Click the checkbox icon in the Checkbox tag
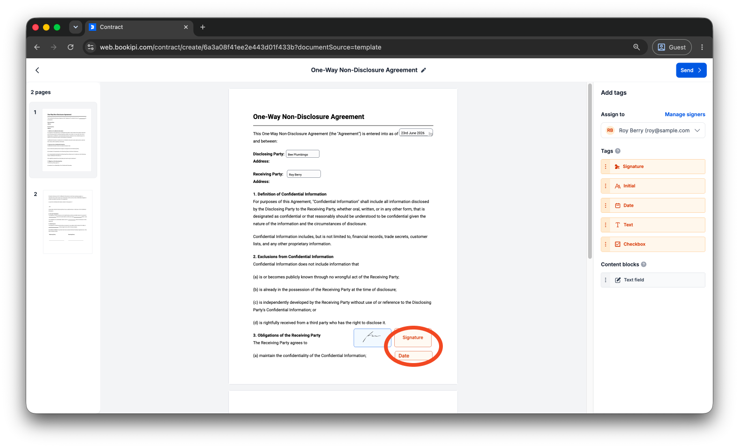The width and height of the screenshot is (739, 448). coord(618,244)
